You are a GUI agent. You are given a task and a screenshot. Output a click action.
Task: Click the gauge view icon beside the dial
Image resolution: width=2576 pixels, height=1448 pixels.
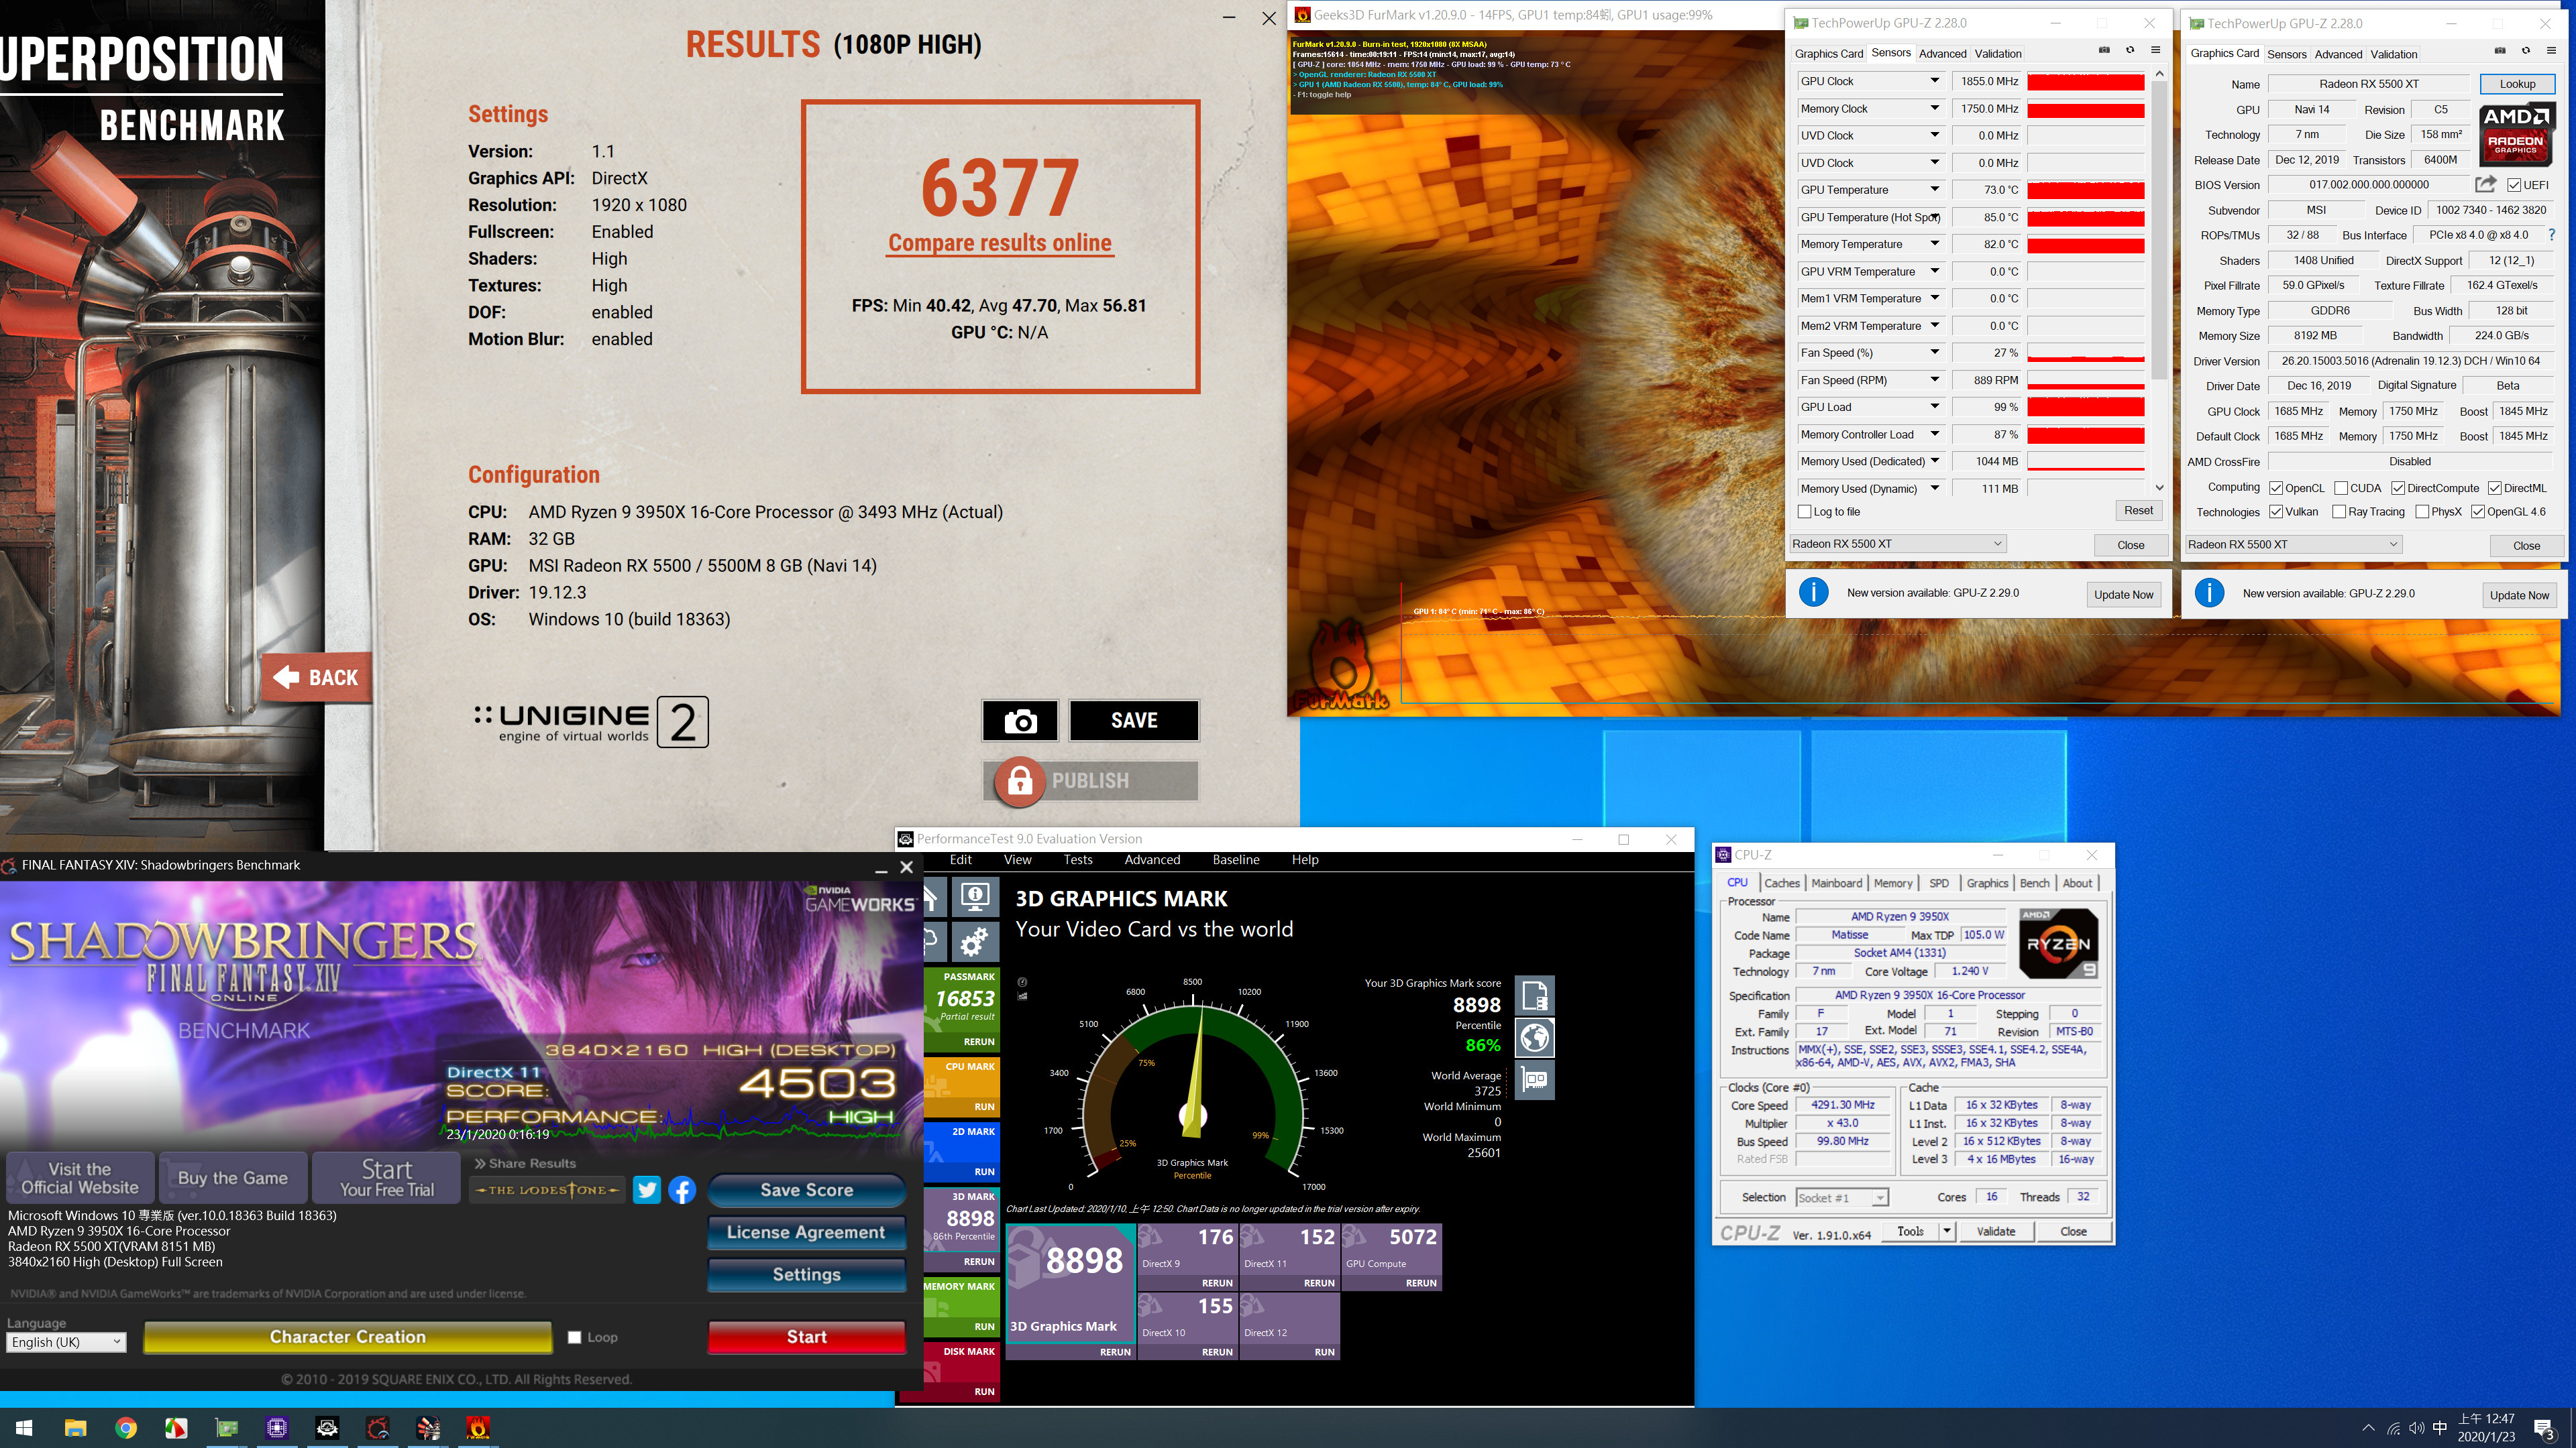pyautogui.click(x=1022, y=981)
